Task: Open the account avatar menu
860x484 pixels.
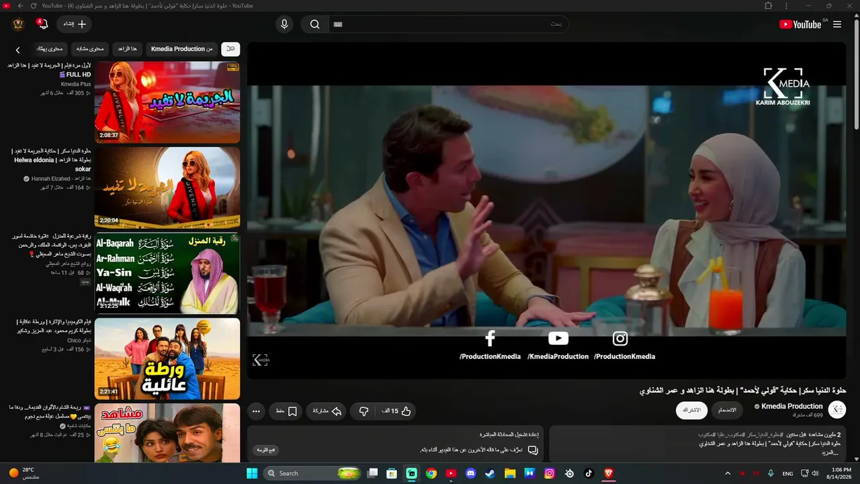Action: (x=18, y=24)
